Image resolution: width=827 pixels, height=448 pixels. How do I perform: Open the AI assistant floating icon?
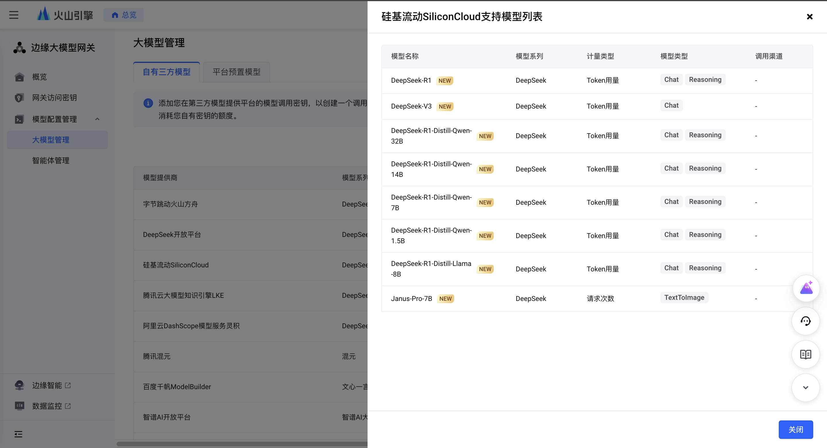[806, 288]
